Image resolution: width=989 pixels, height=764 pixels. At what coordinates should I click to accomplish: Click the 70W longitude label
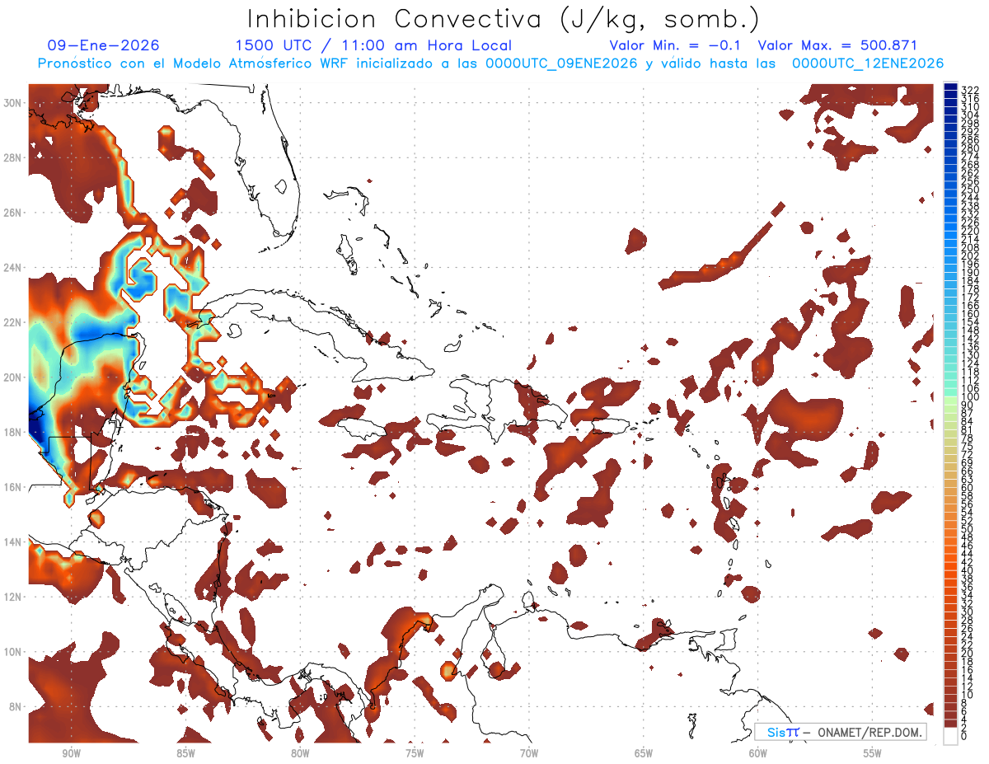(x=529, y=754)
